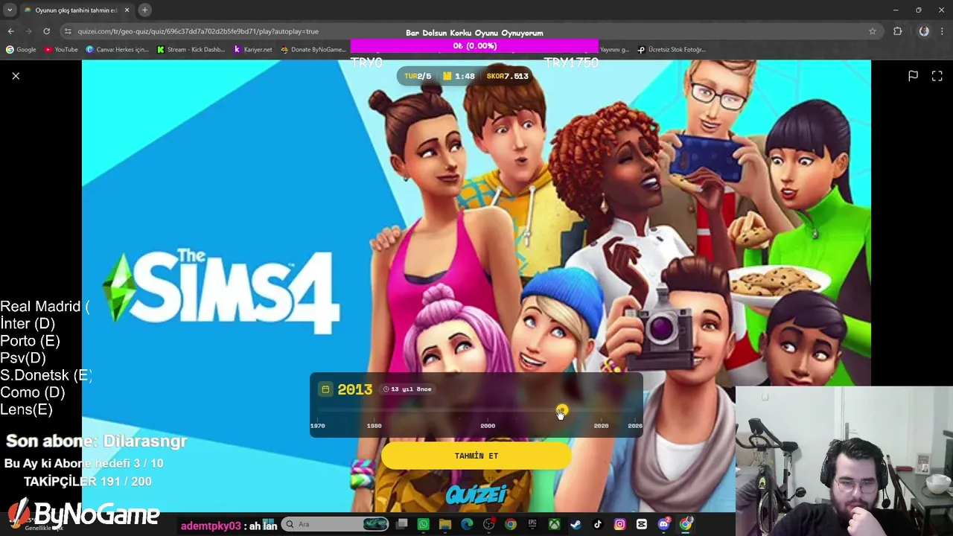Screen dimensions: 953x536
Task: Close the current browser tab
Action: 127,10
